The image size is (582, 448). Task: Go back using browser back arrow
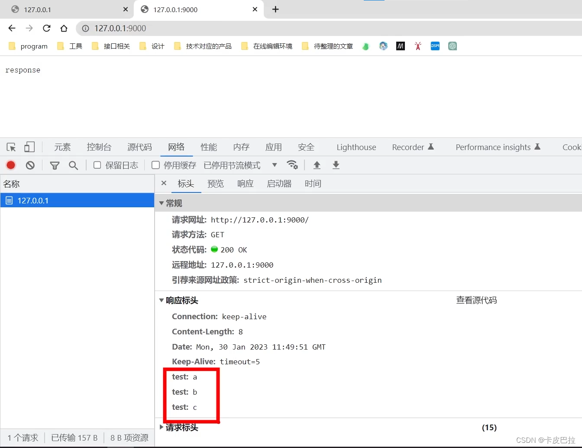12,28
